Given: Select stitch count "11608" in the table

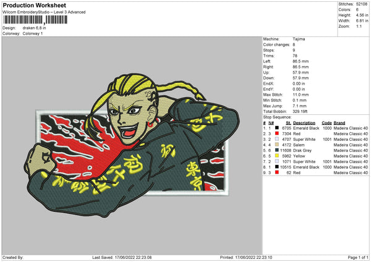Looking at the screenshot, I should point(286,150).
